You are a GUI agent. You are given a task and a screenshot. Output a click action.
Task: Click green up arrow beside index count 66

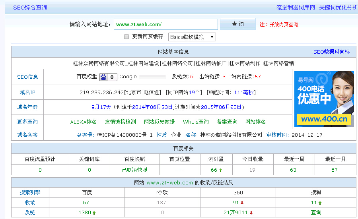tap(220, 170)
